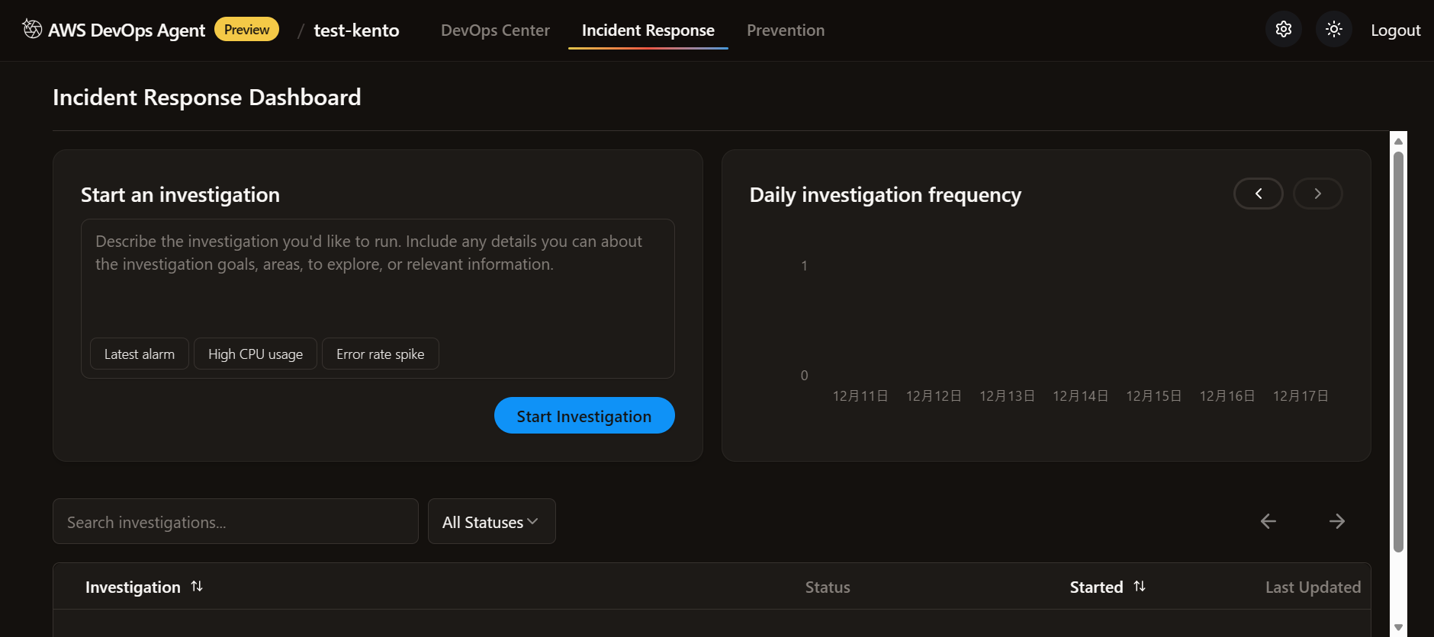Click the AWS DevOps Agent logo icon
Viewport: 1434px width, 637px height.
click(32, 29)
